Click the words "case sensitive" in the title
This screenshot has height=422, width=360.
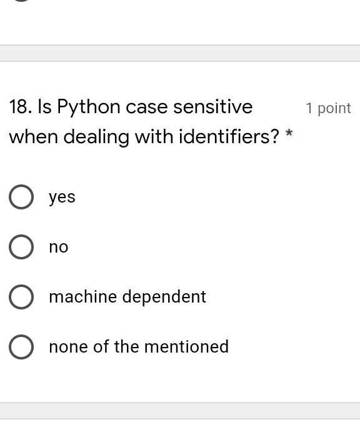coord(189,107)
